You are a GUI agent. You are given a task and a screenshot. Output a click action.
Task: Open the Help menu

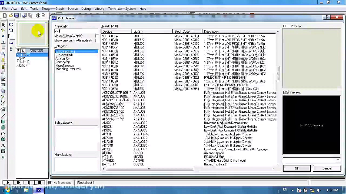click(x=143, y=9)
